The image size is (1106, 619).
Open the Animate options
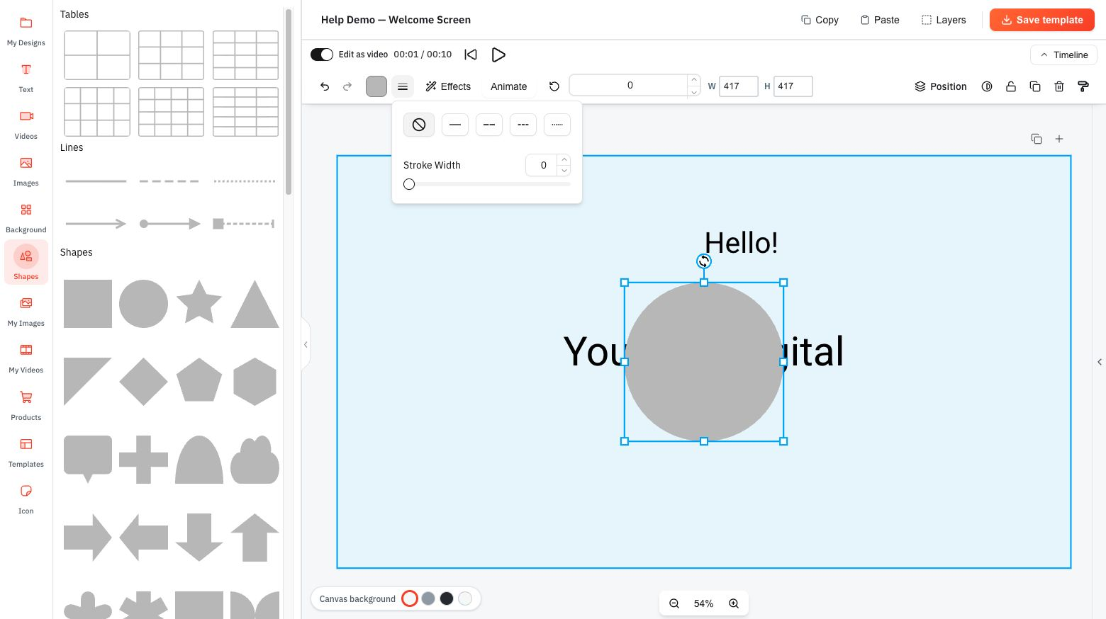[509, 86]
